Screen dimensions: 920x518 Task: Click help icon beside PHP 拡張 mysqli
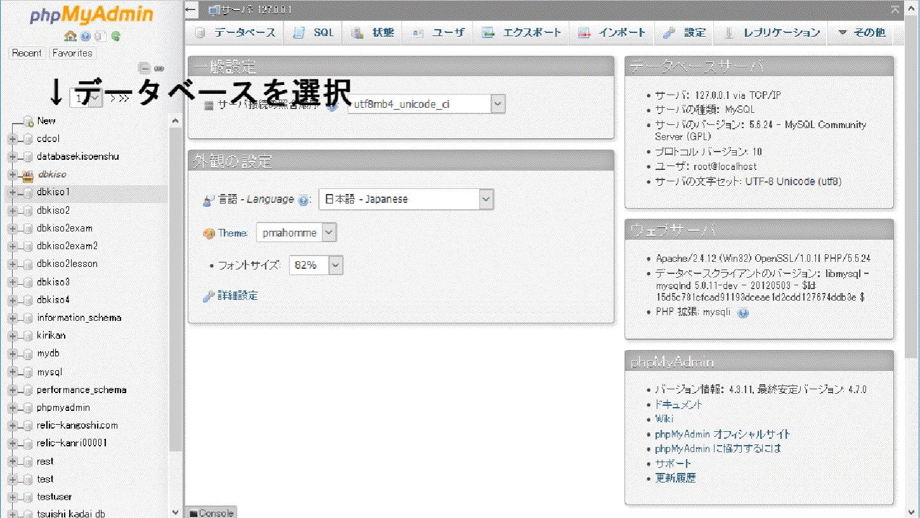pyautogui.click(x=743, y=313)
